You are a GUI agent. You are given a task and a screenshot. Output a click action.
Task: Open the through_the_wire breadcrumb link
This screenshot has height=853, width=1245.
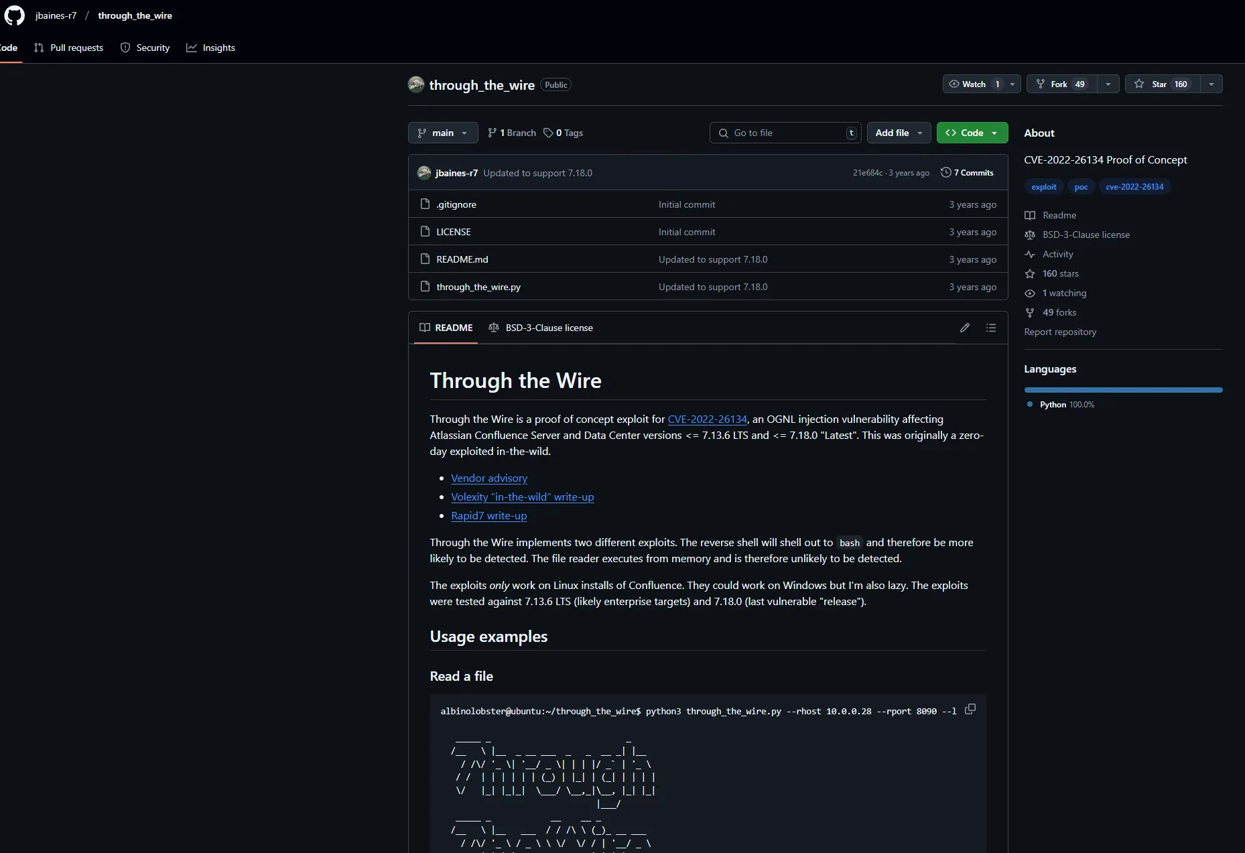[x=135, y=15]
